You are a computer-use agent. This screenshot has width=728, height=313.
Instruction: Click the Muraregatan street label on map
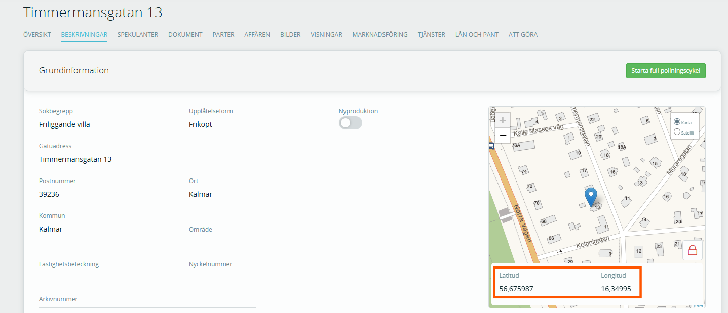[x=679, y=160]
